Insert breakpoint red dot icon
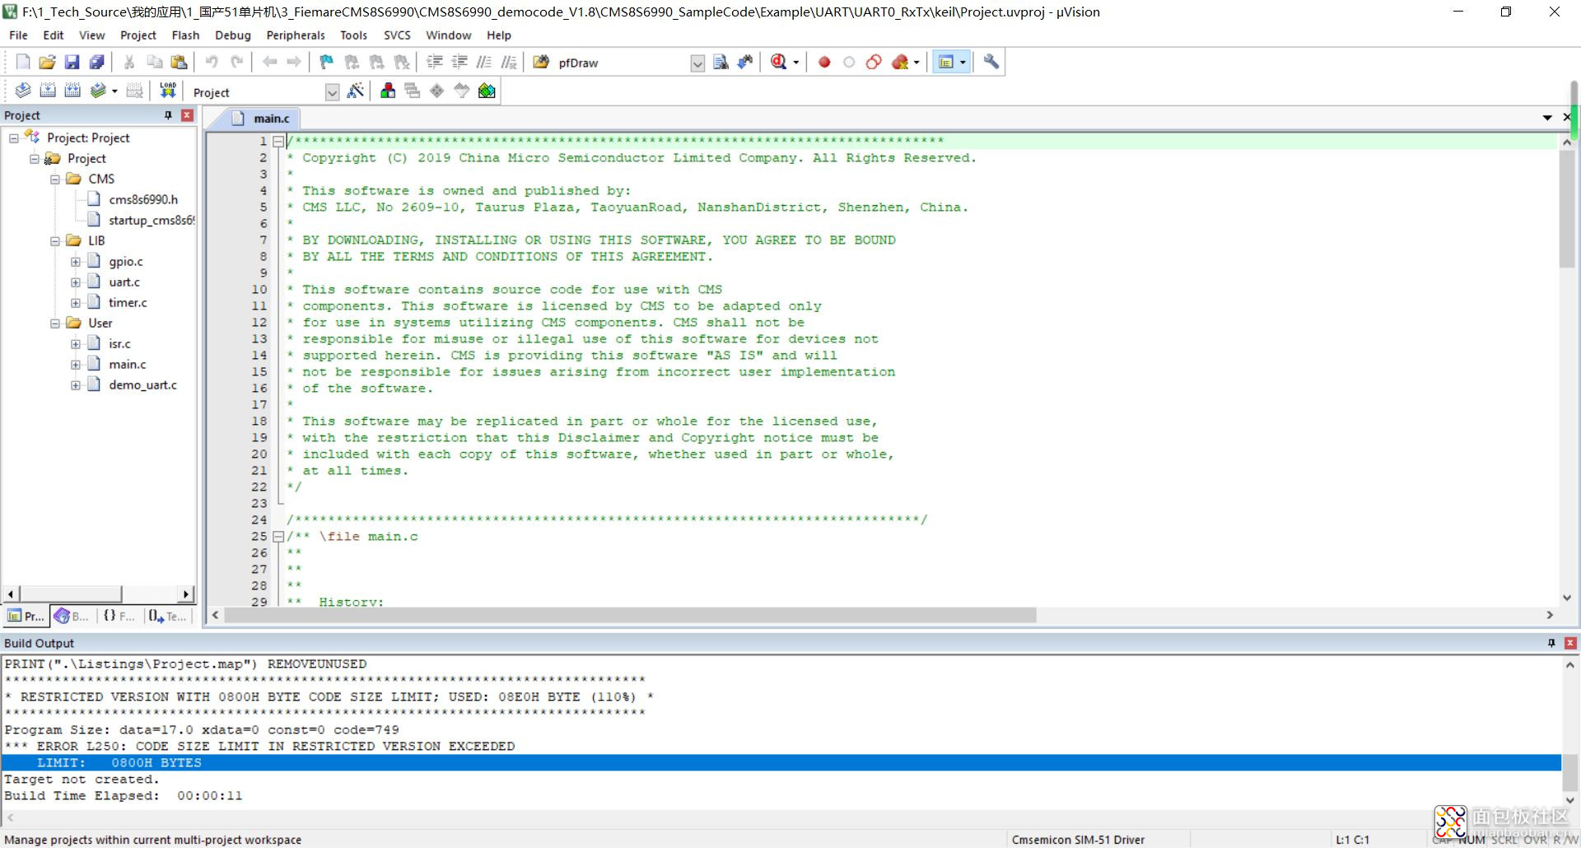 [824, 62]
